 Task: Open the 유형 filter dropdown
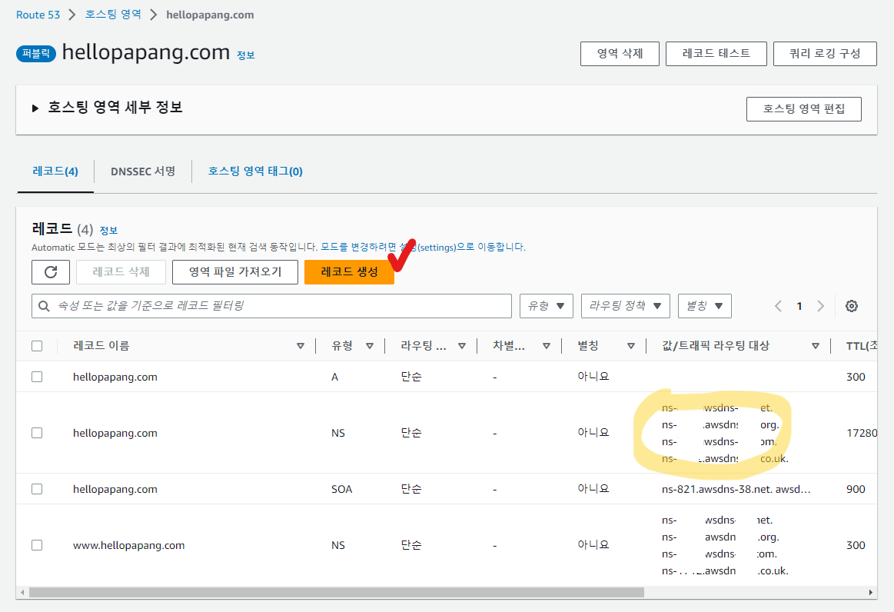click(547, 306)
